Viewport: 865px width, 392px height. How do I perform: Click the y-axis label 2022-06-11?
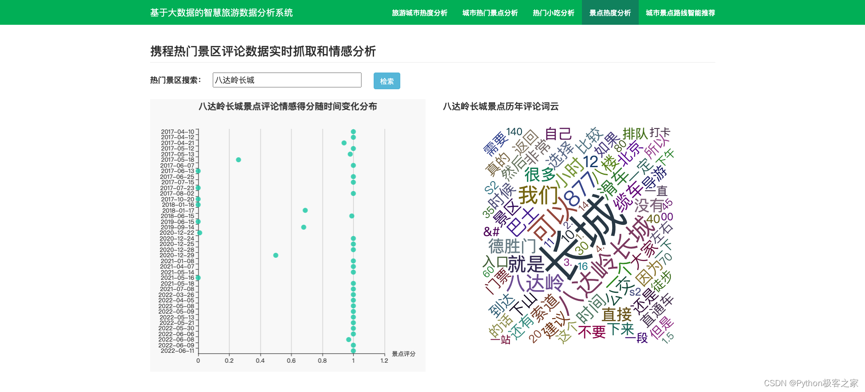click(178, 351)
